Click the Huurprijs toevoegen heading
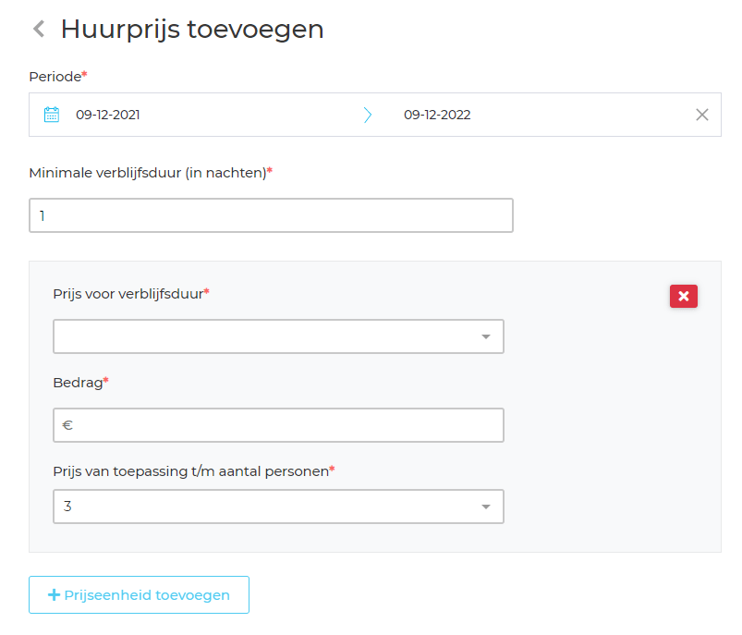Viewport: 742px width, 635px height. (192, 30)
